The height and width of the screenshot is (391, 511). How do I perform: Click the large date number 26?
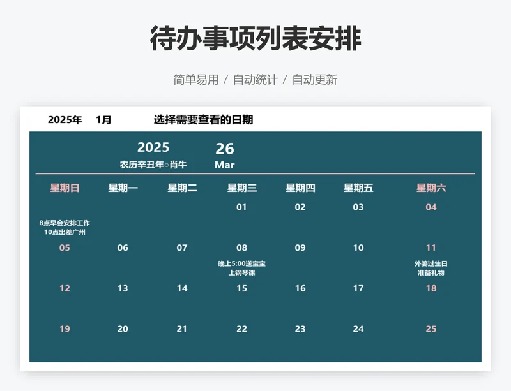click(x=225, y=149)
